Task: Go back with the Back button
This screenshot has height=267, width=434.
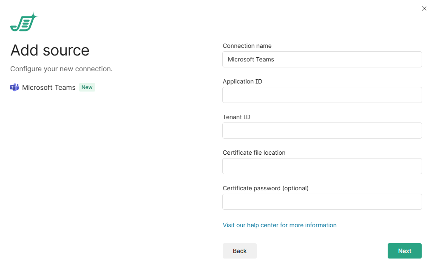Action: pos(239,251)
